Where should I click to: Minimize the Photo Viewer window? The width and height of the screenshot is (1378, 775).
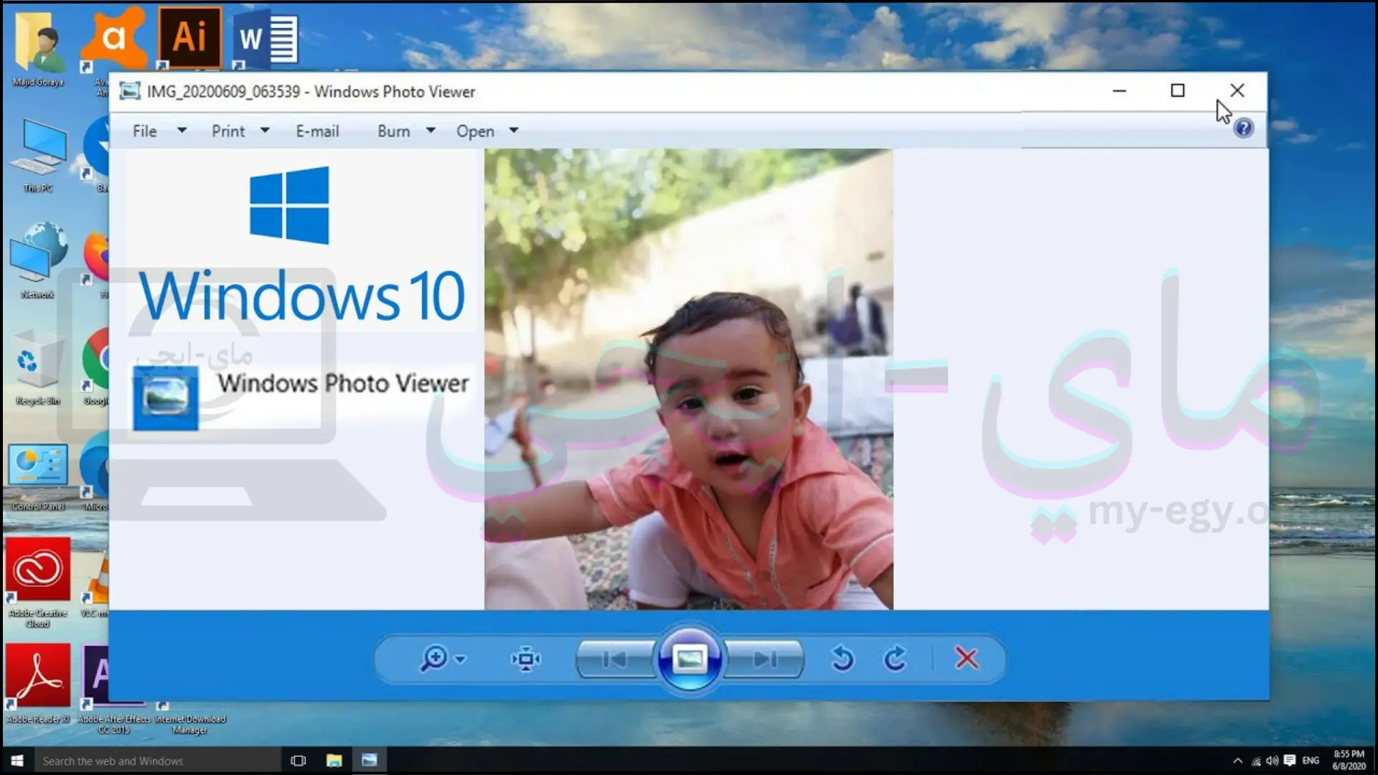[x=1120, y=91]
